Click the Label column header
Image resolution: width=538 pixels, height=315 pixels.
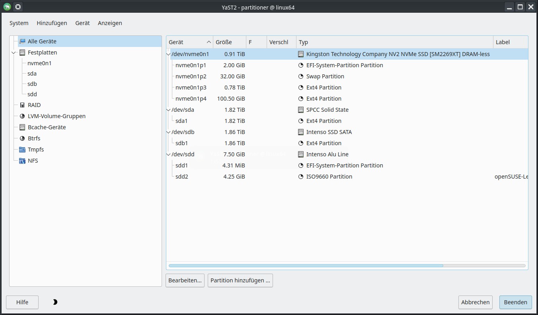(x=511, y=42)
